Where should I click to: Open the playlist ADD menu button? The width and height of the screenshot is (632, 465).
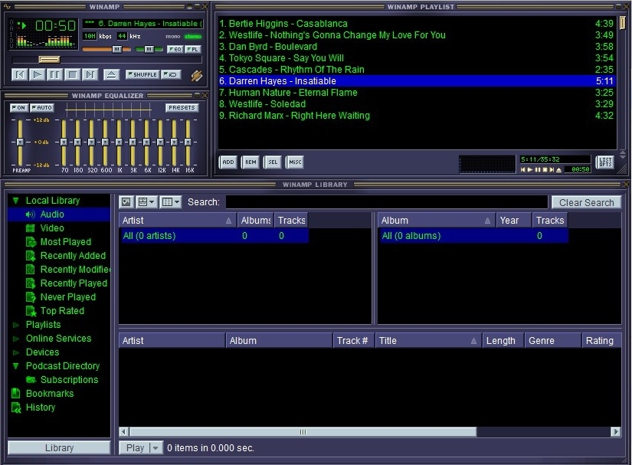click(x=228, y=162)
